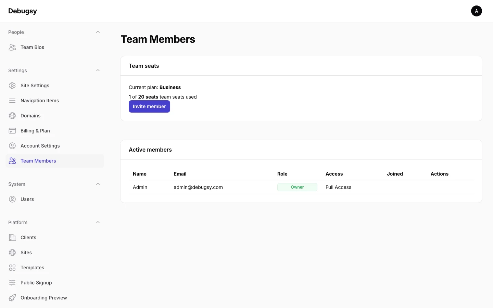This screenshot has height=308, width=493.
Task: Click the Current plan Business text
Action: 155,87
